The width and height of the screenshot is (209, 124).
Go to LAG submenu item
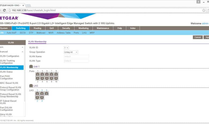pyautogui.click(x=84, y=33)
